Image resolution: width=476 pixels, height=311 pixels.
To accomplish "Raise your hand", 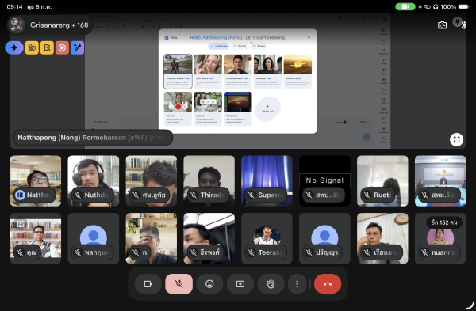I will click(x=271, y=284).
